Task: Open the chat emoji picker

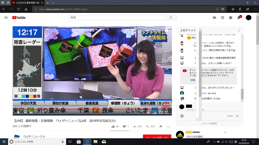Action: [x=182, y=116]
